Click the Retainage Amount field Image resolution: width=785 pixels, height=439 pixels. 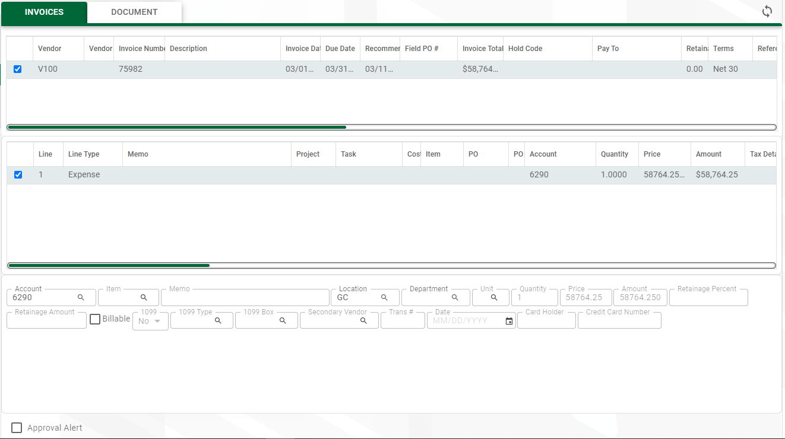point(46,320)
